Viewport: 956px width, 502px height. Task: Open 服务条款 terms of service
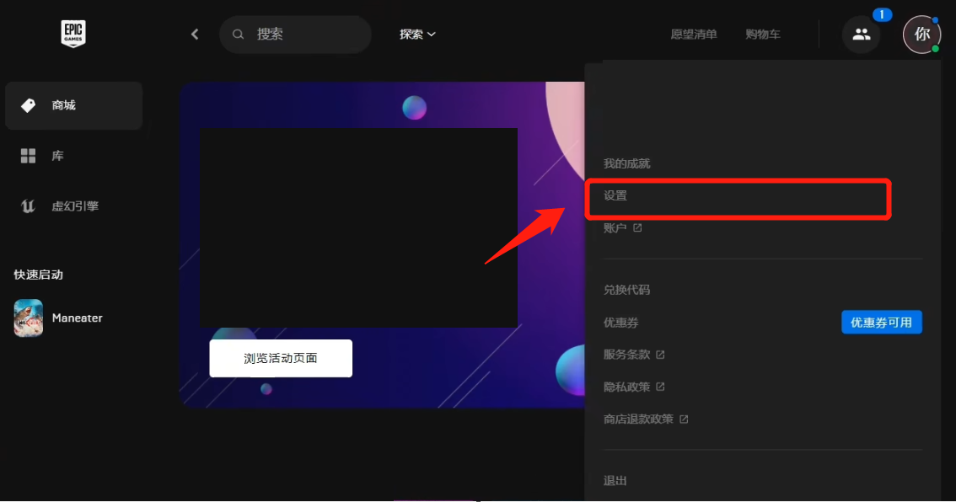(x=626, y=355)
